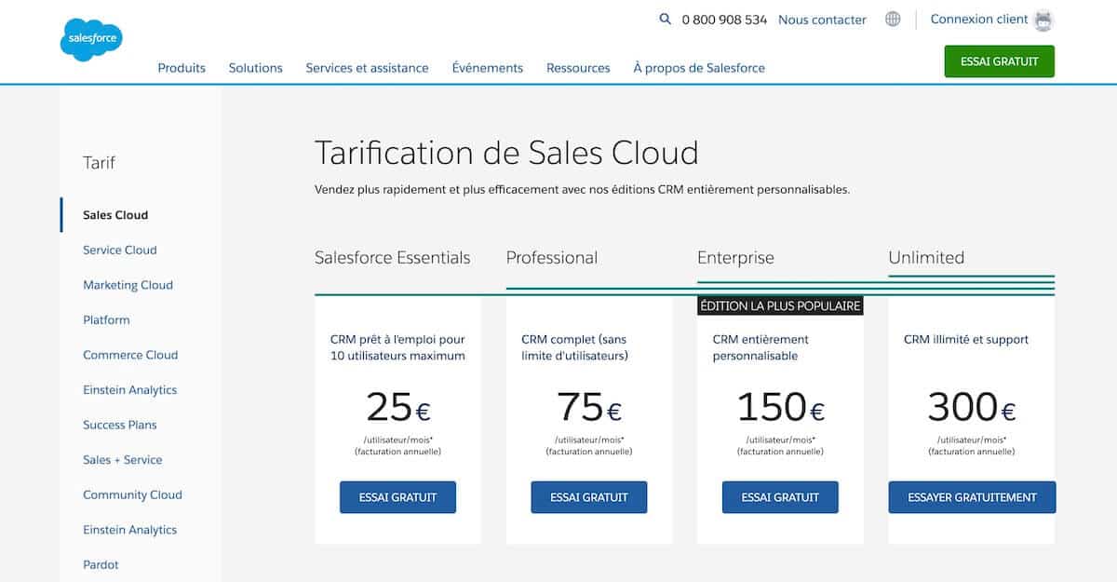Click the 0 800 908 534 phone number
The height and width of the screenshot is (582, 1117).
tap(724, 20)
